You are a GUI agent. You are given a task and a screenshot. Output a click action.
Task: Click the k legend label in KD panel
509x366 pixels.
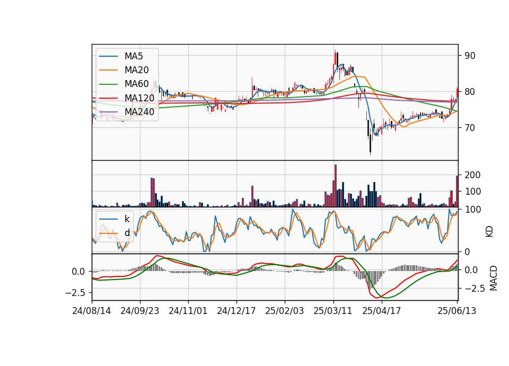[x=127, y=219]
